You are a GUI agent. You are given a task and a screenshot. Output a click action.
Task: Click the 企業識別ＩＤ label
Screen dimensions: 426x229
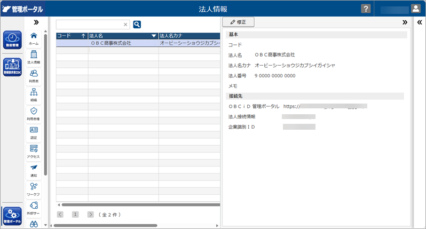[241, 127]
